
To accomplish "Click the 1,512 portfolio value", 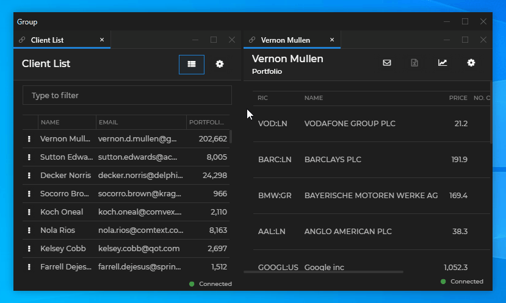I will coord(219,267).
